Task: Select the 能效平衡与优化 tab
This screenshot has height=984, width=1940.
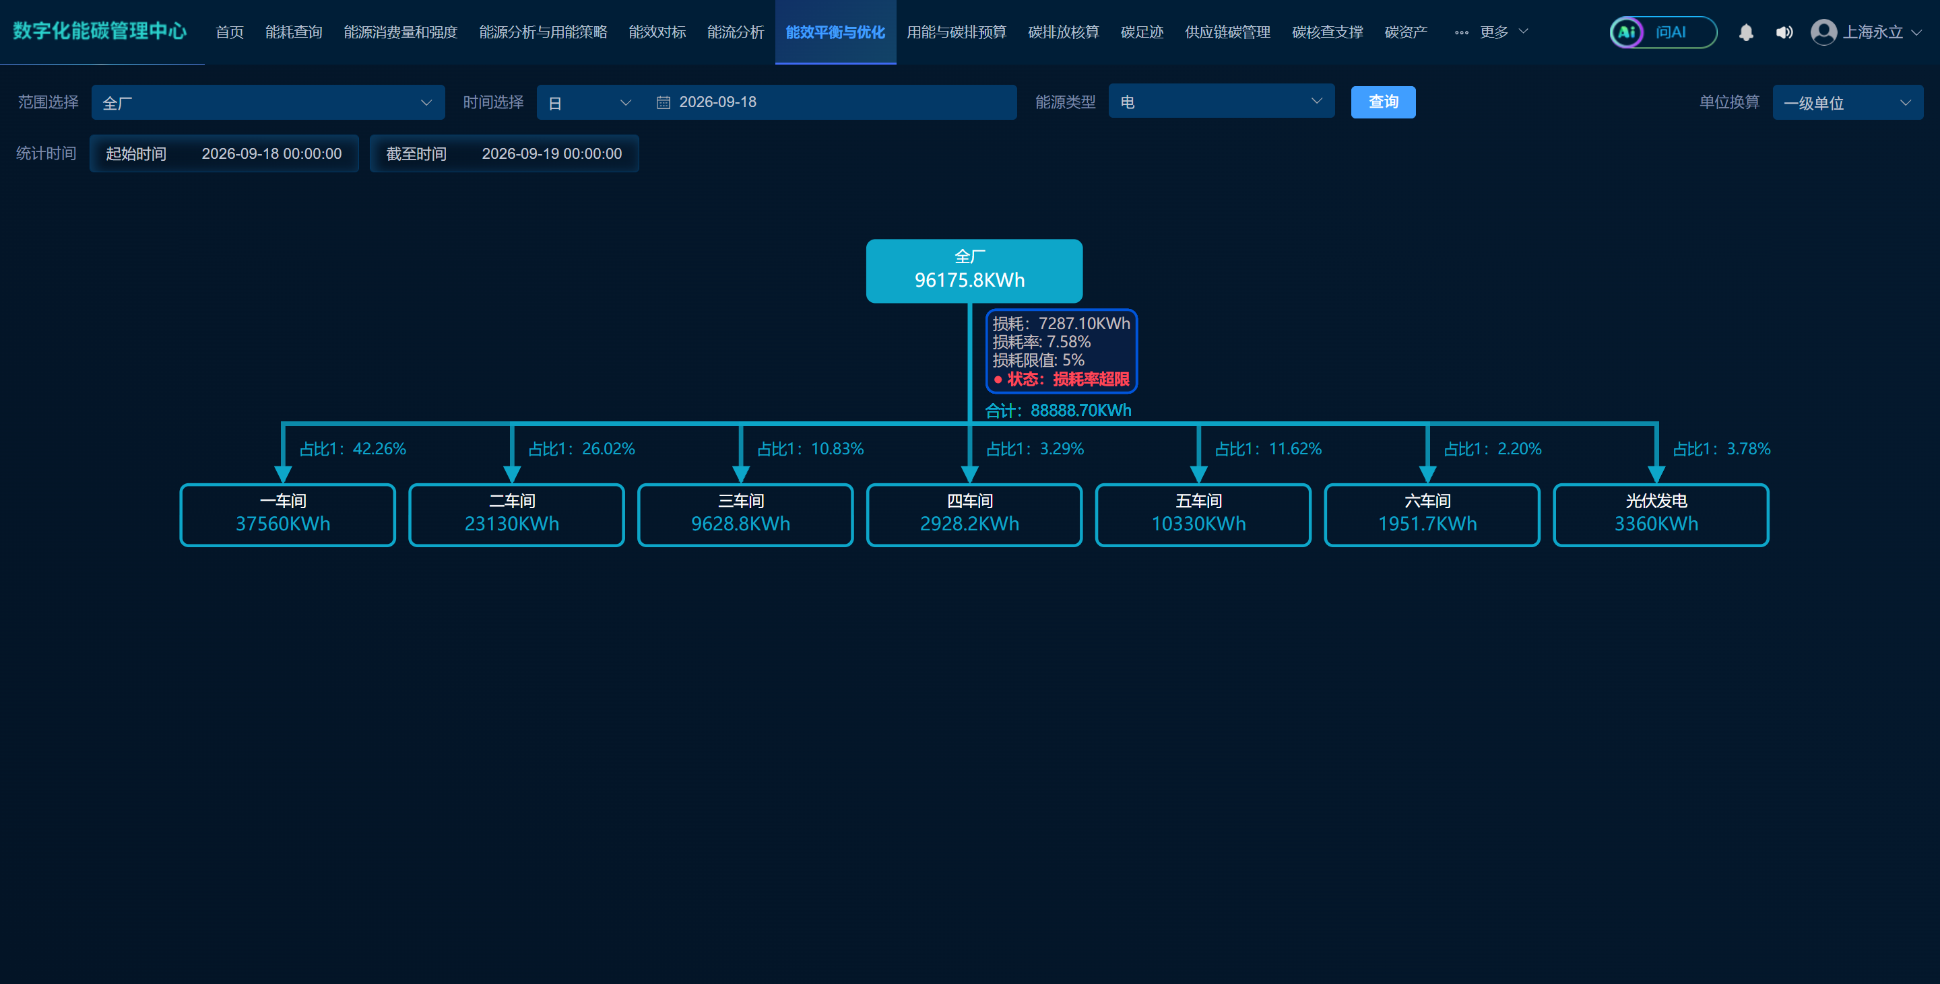Action: [x=835, y=32]
